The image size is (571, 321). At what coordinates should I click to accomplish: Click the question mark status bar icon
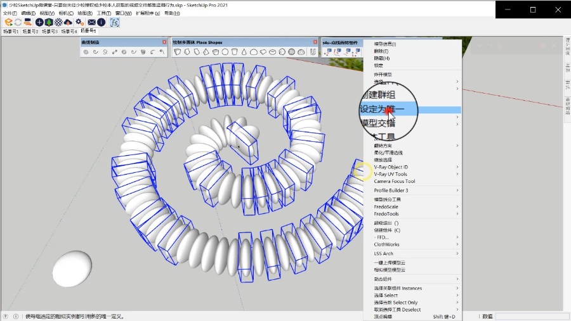pos(6,317)
